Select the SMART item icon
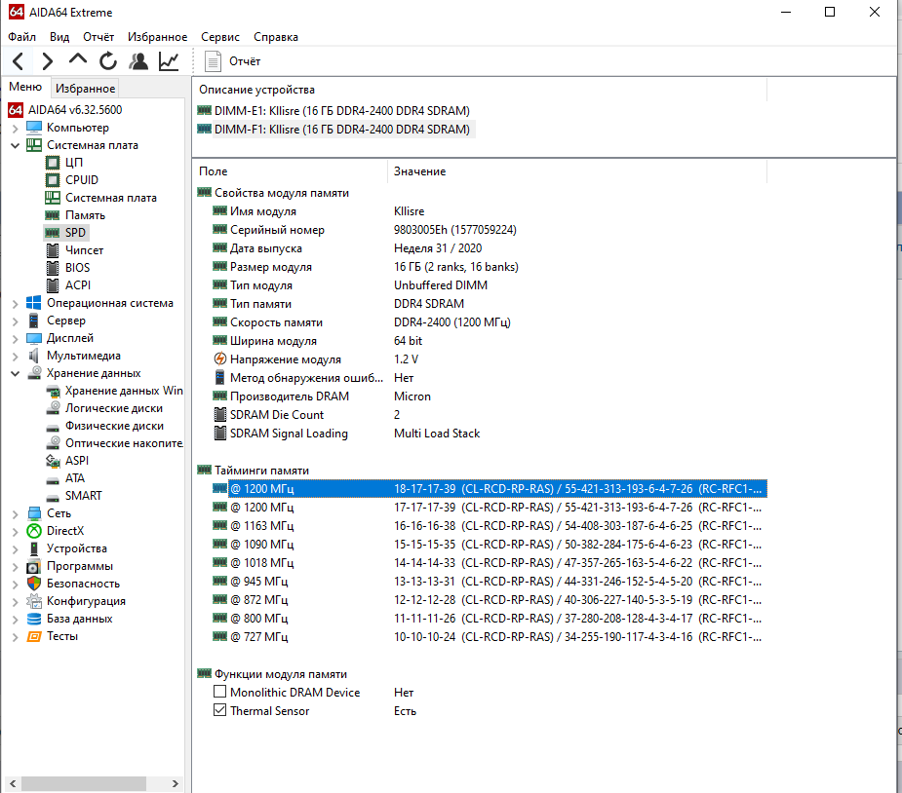Image resolution: width=902 pixels, height=793 pixels. point(53,497)
